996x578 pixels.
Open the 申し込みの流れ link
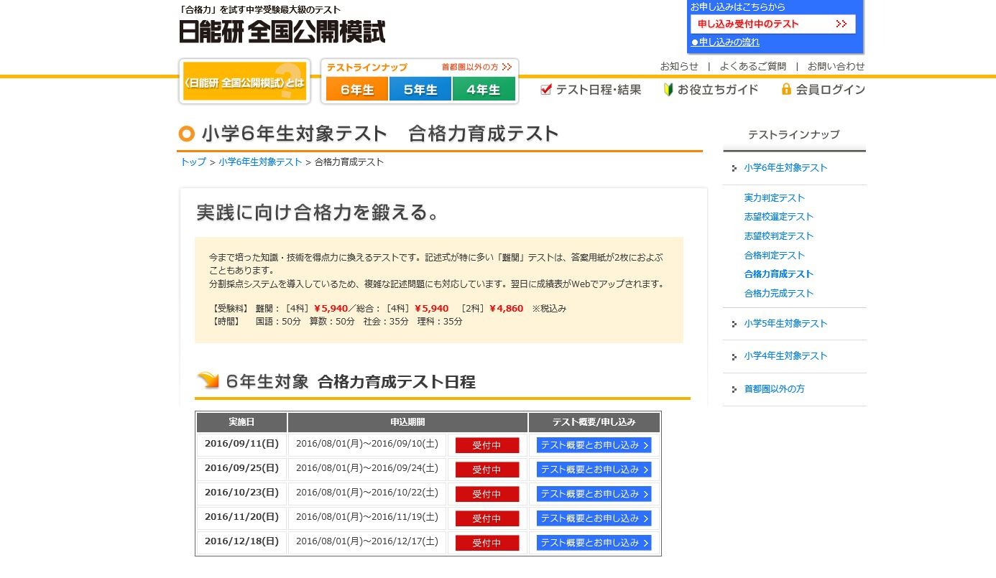tap(726, 42)
